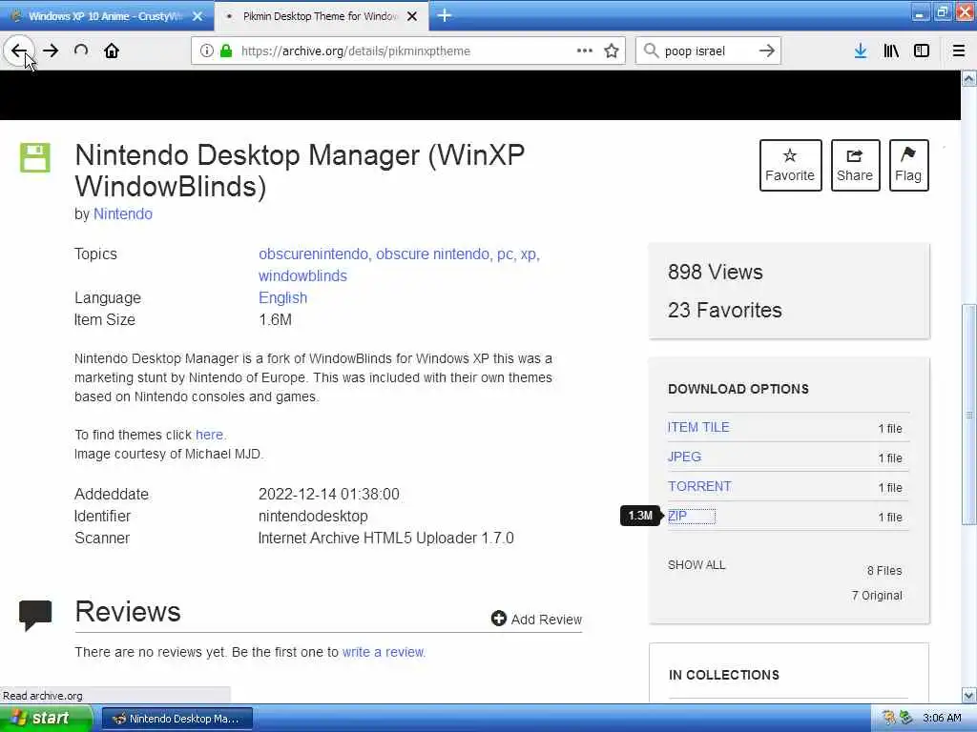Image resolution: width=977 pixels, height=732 pixels.
Task: Click the '7 Original' count
Action: tap(877, 595)
